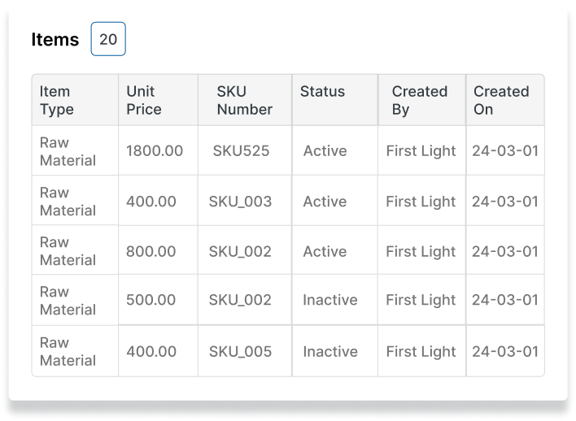Sort by the Item Type column header
The width and height of the screenshot is (576, 421).
coord(55,100)
